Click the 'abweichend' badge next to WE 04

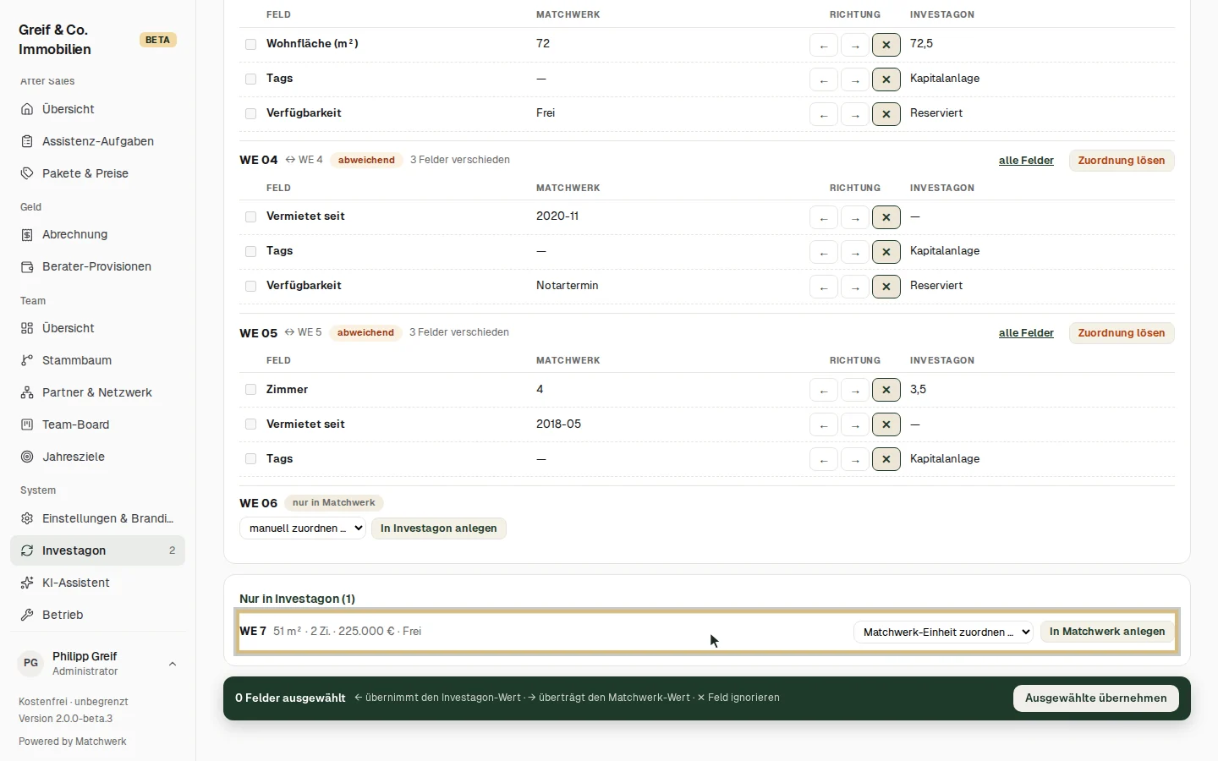click(366, 160)
